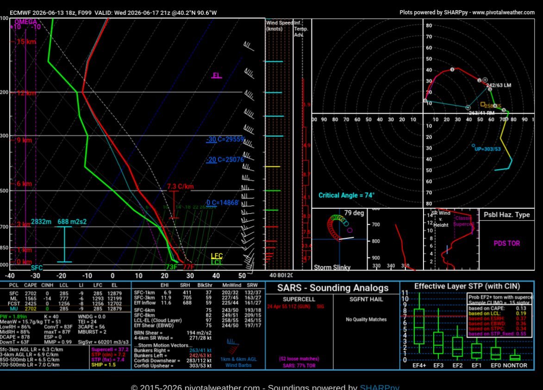Click the '(52 loose matches)' text
The width and height of the screenshot is (543, 390).
click(x=299, y=359)
